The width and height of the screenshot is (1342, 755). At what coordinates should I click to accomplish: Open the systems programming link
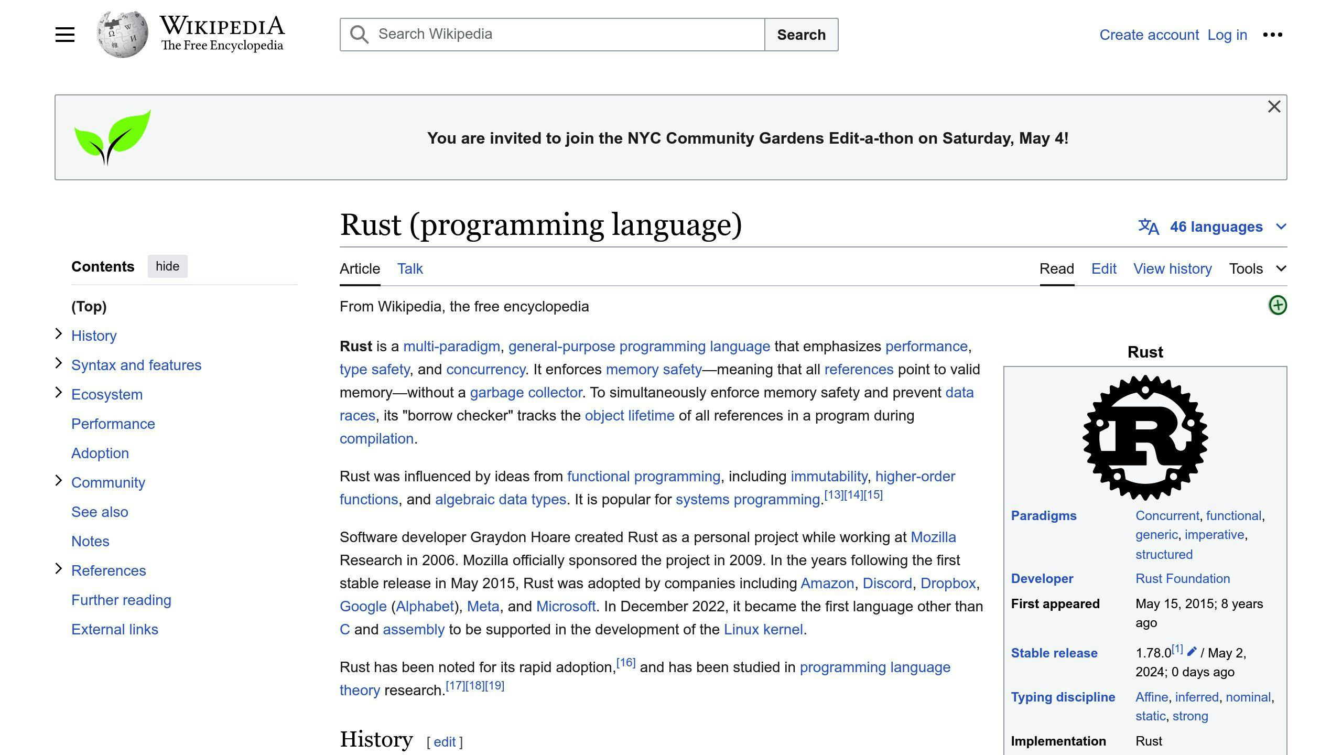tap(748, 500)
